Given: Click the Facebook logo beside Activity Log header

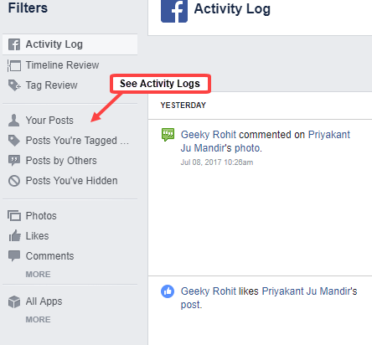Looking at the screenshot, I should point(174,10).
